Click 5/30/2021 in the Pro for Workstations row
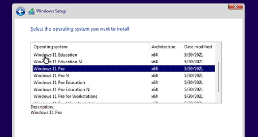 [x=193, y=96]
